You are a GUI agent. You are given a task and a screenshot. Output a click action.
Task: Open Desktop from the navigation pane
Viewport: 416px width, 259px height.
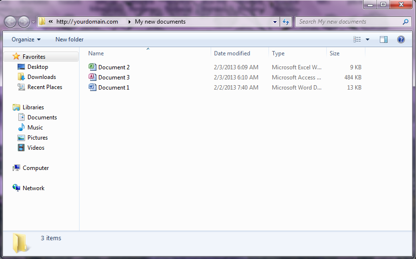38,67
